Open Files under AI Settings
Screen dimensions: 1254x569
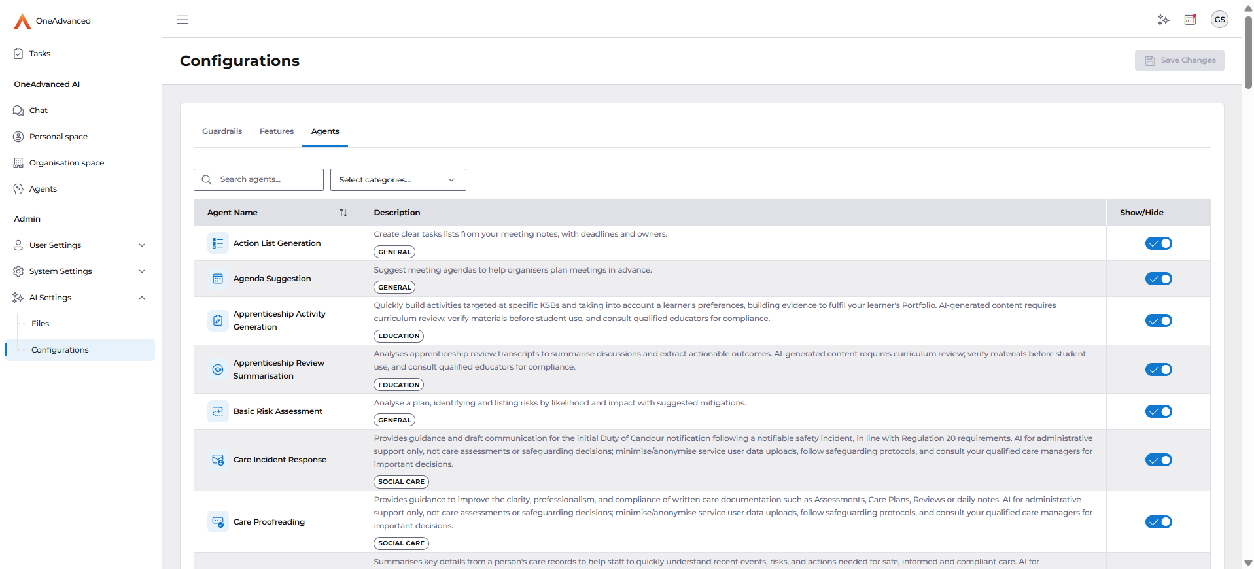click(41, 324)
